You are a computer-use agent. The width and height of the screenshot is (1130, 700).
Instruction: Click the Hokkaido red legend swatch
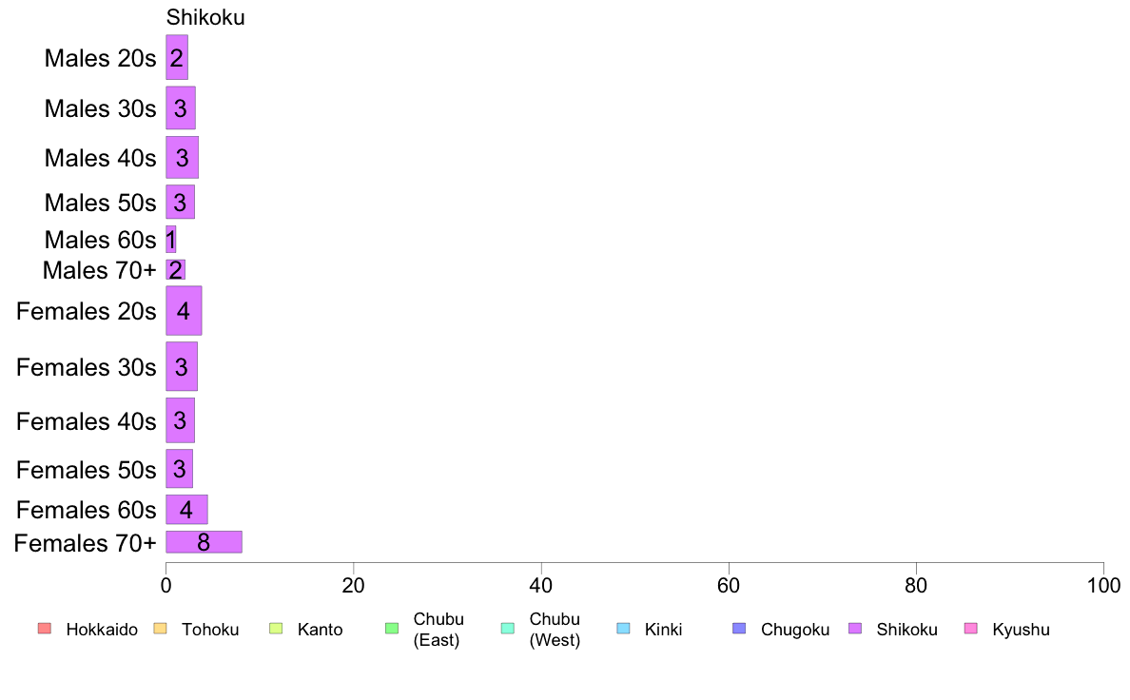[45, 629]
